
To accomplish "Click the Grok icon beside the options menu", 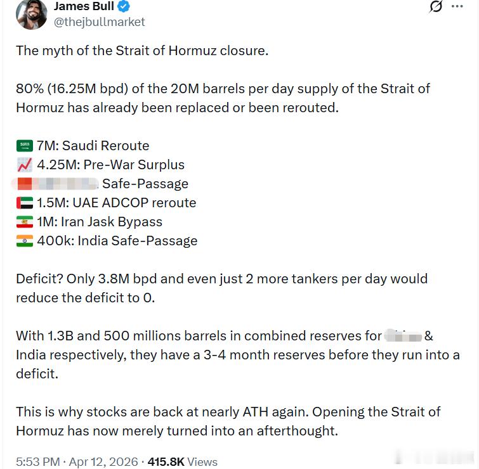I will pos(436,7).
